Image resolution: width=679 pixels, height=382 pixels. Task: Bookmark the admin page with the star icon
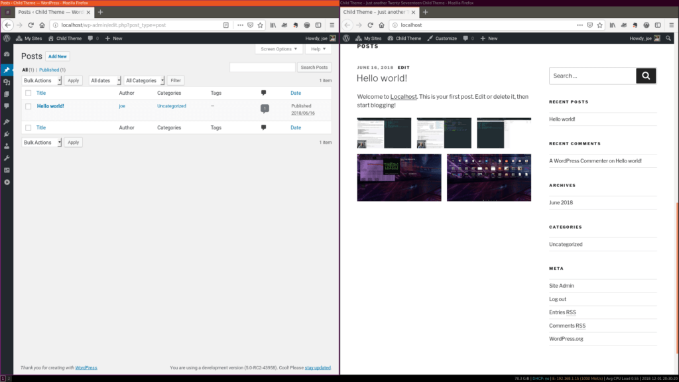click(x=260, y=25)
